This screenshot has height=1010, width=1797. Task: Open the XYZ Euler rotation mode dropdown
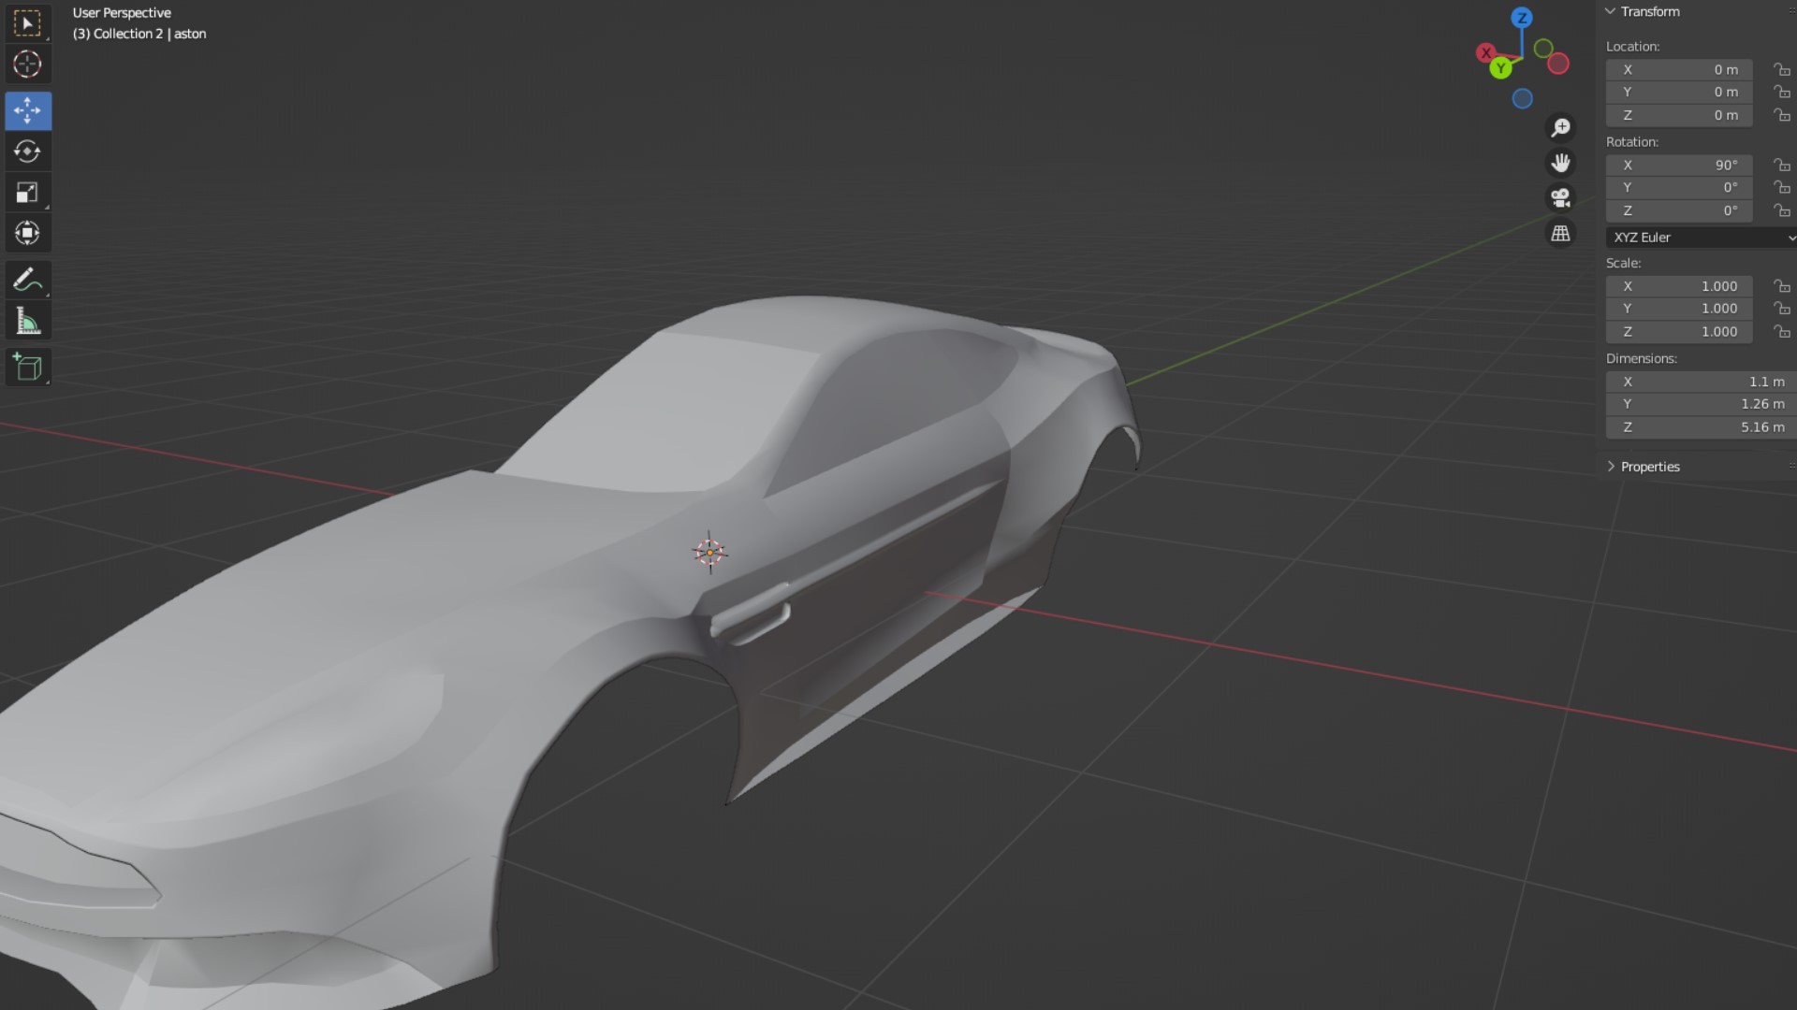pos(1701,238)
